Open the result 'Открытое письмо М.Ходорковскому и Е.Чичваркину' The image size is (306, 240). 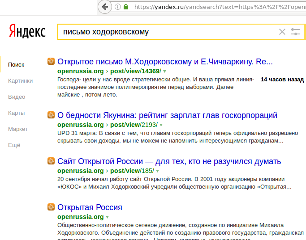click(165, 62)
